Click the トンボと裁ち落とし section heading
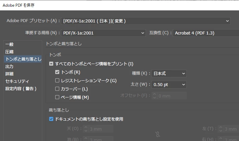 64,44
